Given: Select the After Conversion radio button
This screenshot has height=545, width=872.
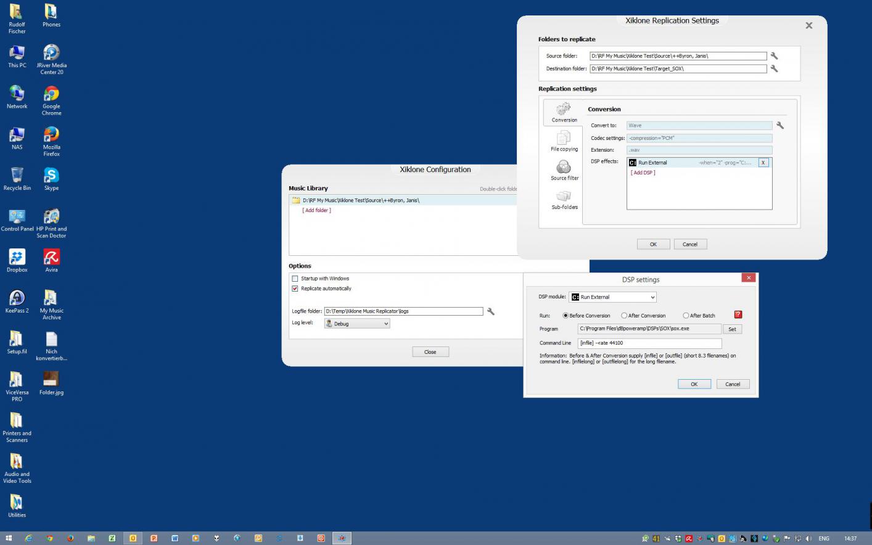Looking at the screenshot, I should pyautogui.click(x=624, y=316).
